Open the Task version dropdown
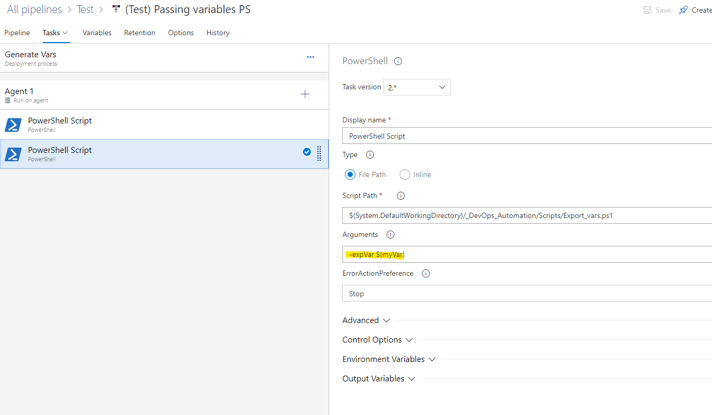The width and height of the screenshot is (712, 415). click(417, 87)
